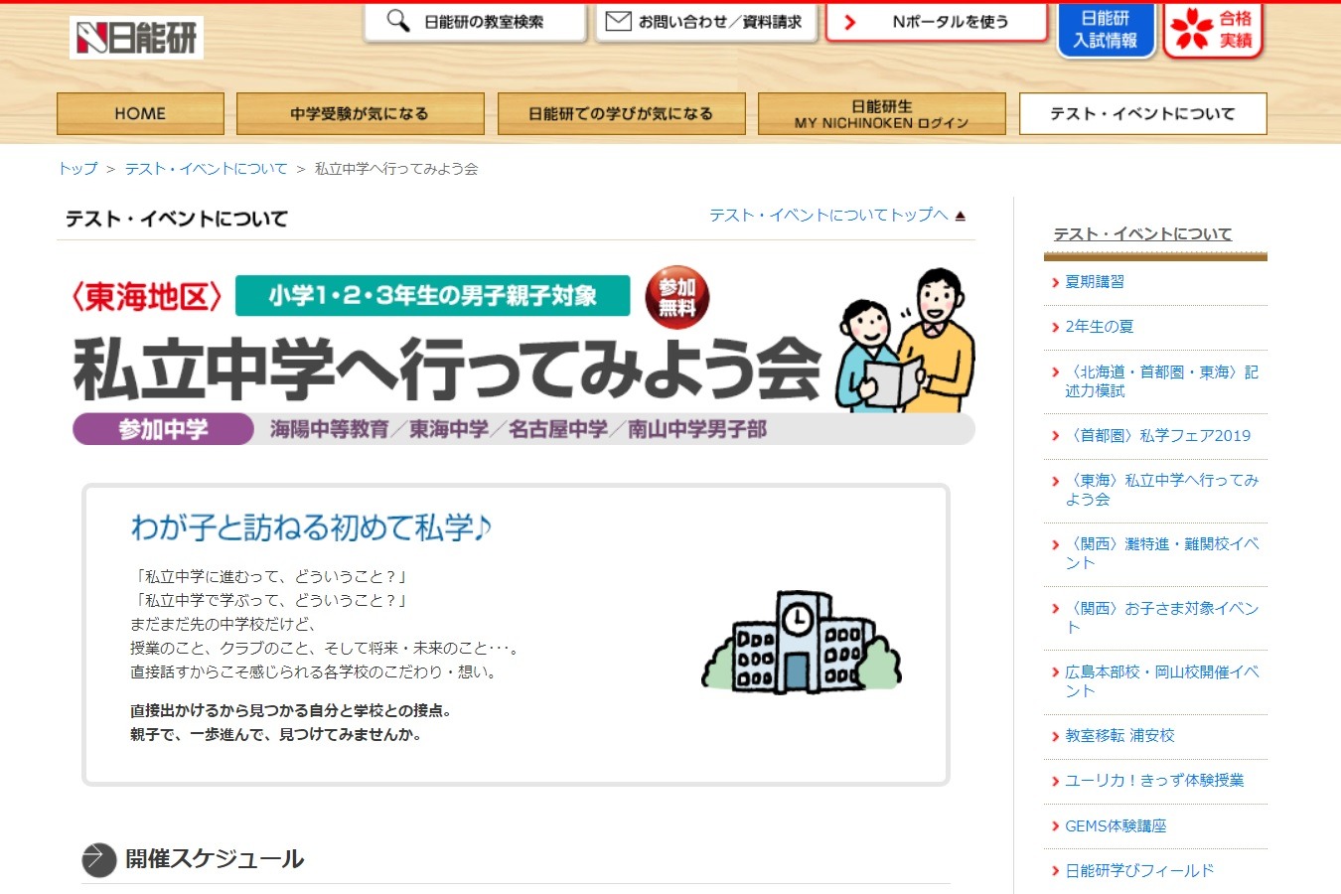The image size is (1341, 894).
Task: Open 教室移転 浦安校 link
Action: (x=1119, y=736)
